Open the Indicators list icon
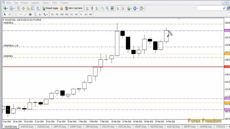Viewport: 230px width, 129px height. point(129,8)
